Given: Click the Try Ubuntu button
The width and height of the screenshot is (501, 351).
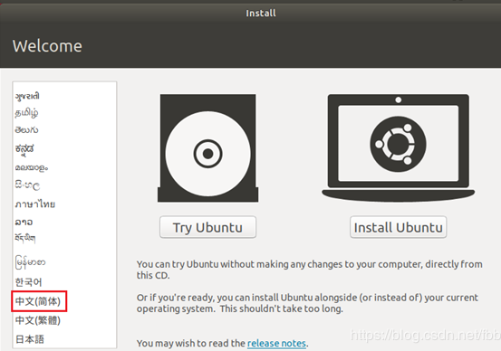Looking at the screenshot, I should (207, 227).
